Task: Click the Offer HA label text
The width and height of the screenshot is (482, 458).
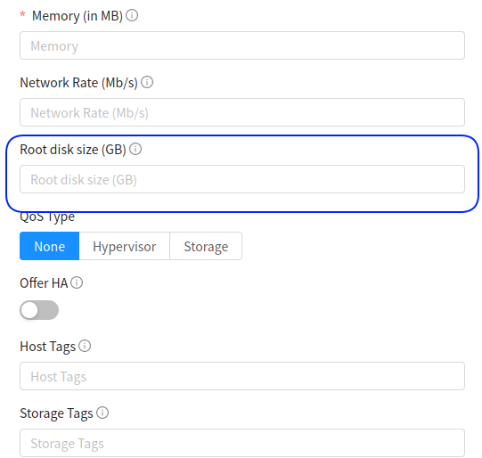Action: coord(44,283)
